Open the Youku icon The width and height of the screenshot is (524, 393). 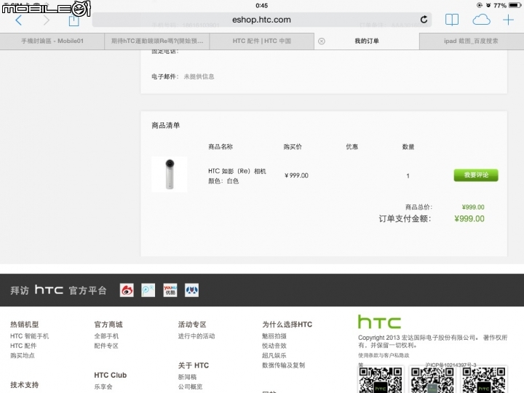(170, 290)
